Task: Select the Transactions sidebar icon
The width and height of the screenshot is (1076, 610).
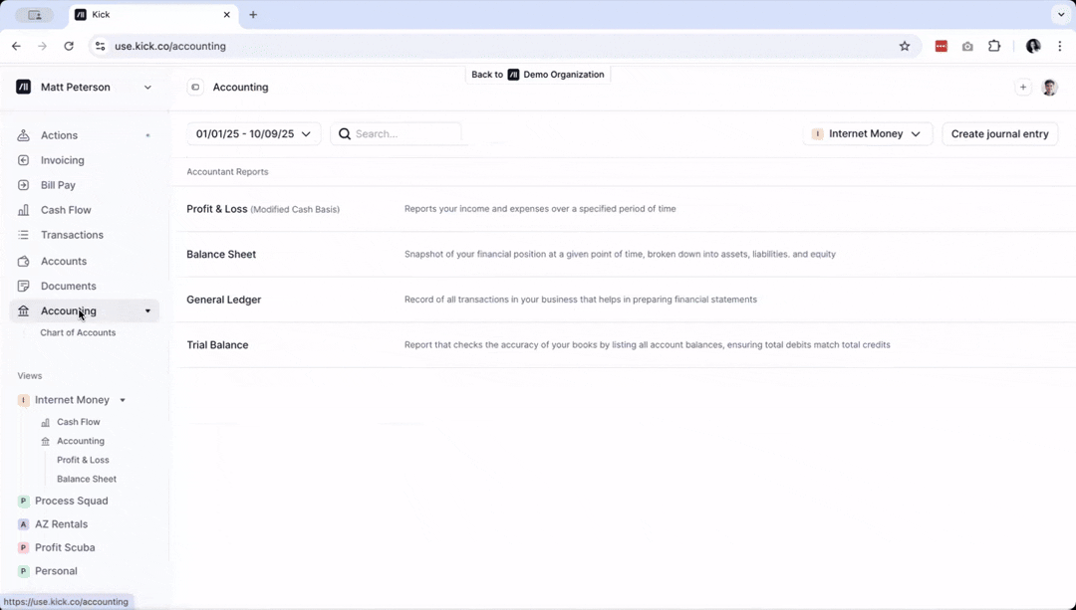Action: [22, 235]
